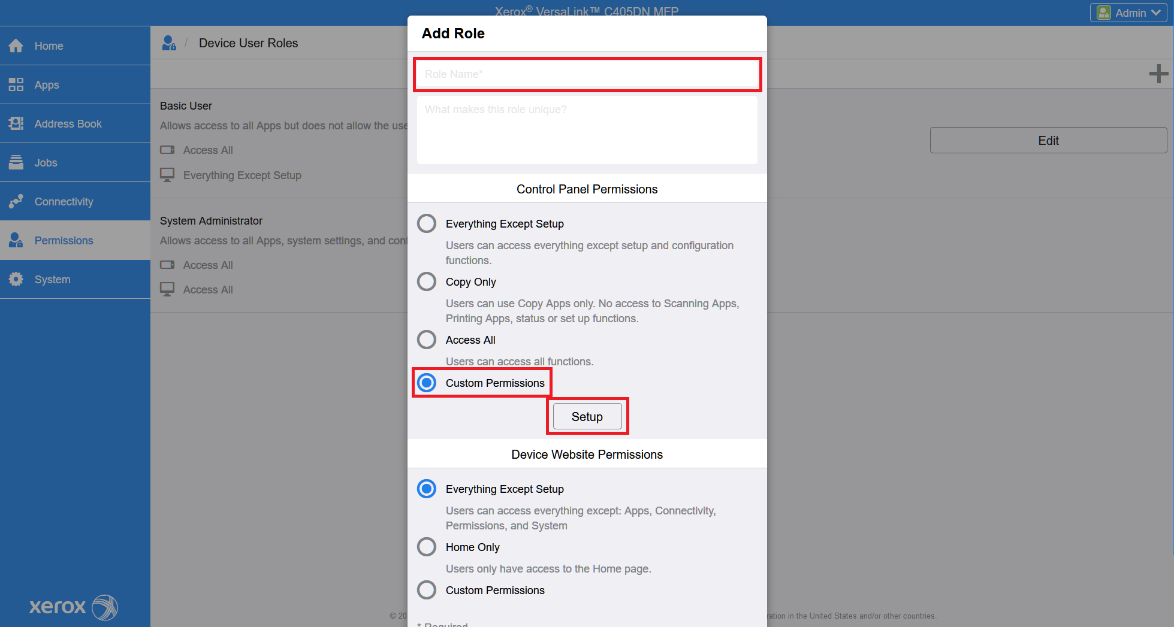Select Copy Only control panel permission
This screenshot has width=1174, height=627.
pos(427,281)
